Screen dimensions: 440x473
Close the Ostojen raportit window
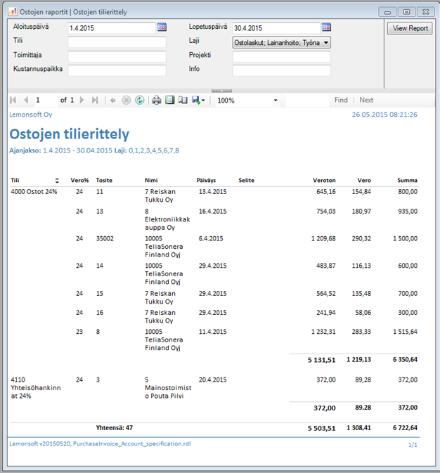(x=425, y=12)
